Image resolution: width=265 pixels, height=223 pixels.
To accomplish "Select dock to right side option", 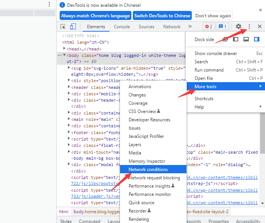I will (x=257, y=39).
